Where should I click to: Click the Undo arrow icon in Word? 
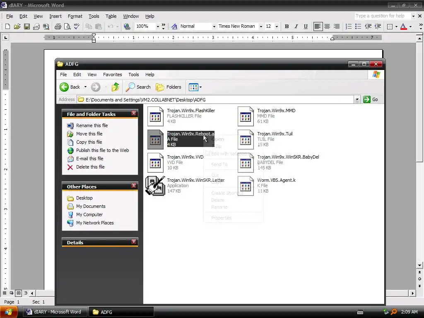tap(110, 26)
